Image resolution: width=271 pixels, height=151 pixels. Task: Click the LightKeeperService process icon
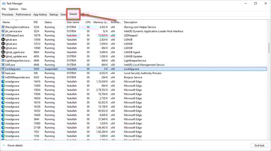[3, 61]
